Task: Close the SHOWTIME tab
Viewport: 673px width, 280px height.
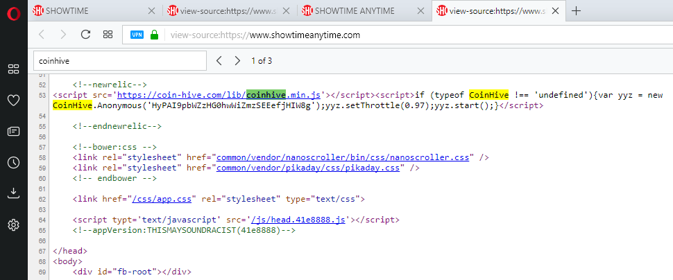Action: coord(151,11)
